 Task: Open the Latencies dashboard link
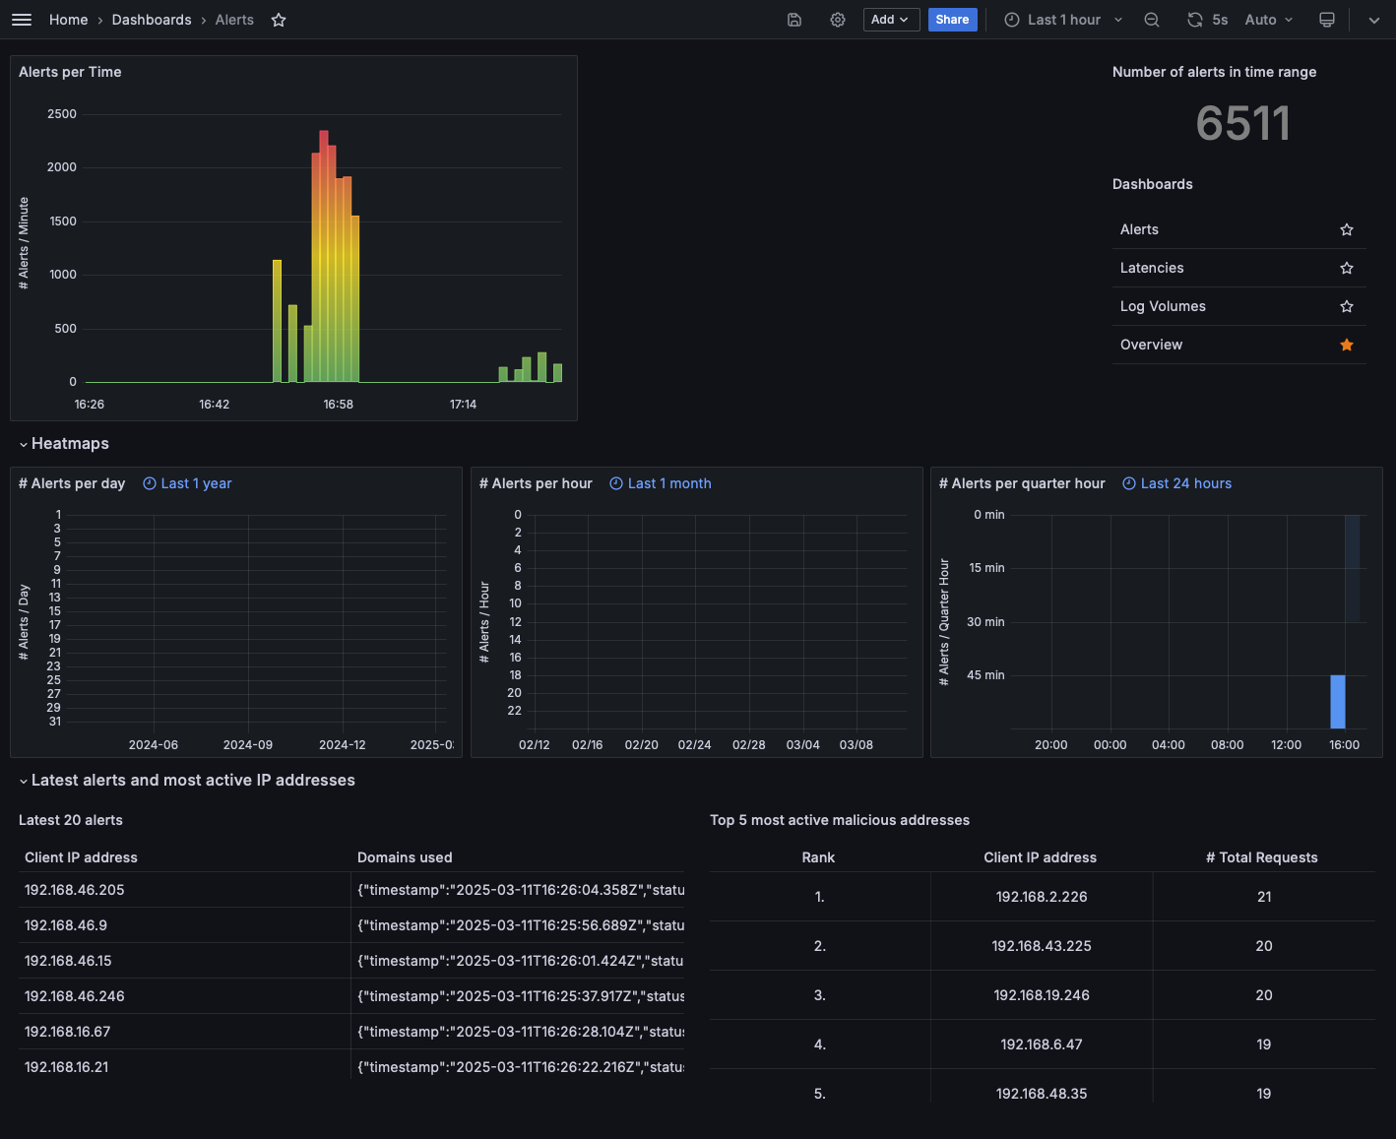pos(1152,268)
